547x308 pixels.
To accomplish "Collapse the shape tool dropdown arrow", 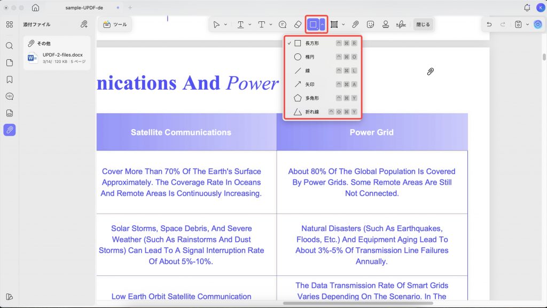I will click(322, 25).
